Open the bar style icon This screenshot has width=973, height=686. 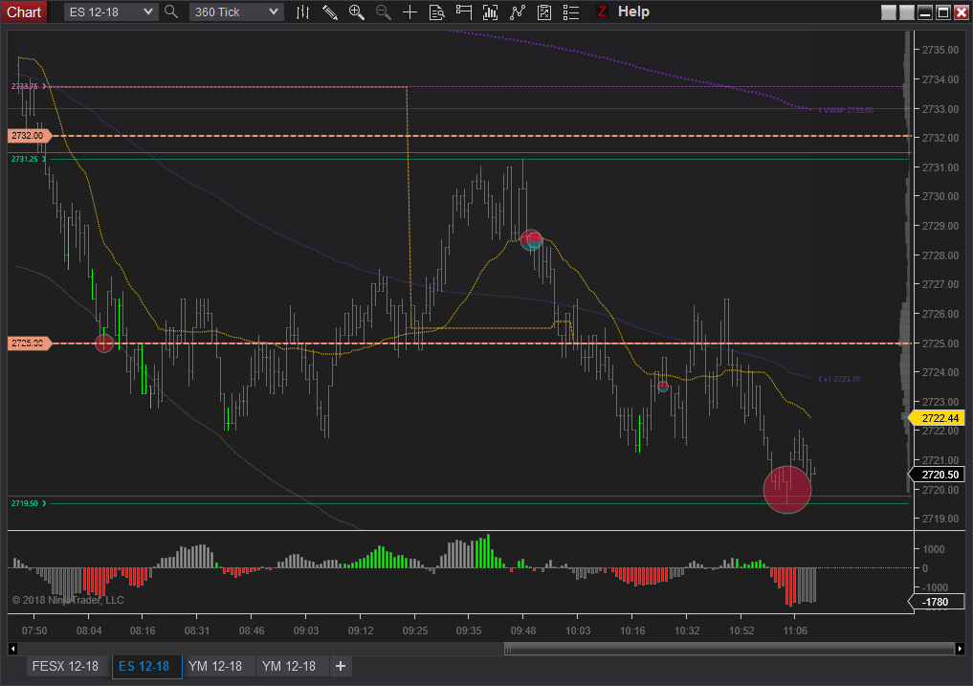point(303,11)
